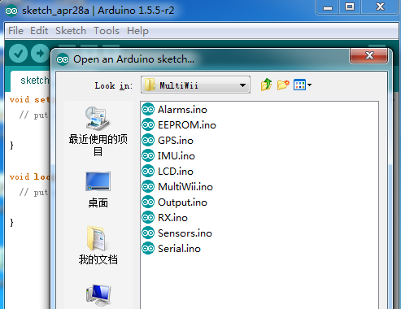Maximize the Arduino main window
This screenshot has height=309, width=401.
[x=350, y=7]
